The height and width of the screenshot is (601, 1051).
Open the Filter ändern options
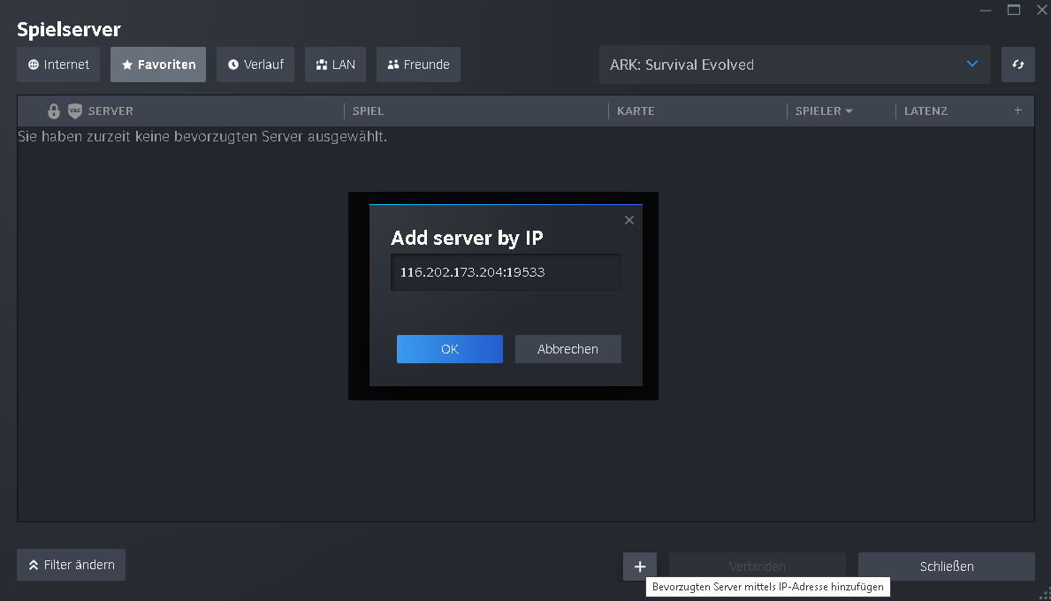pyautogui.click(x=71, y=565)
